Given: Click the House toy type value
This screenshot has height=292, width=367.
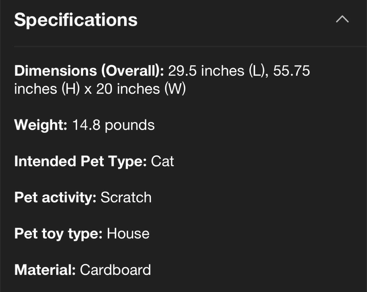Looking at the screenshot, I should [x=128, y=234].
